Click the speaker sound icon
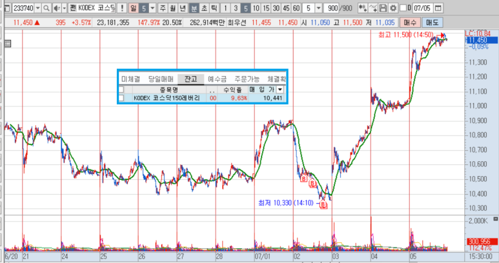The height and width of the screenshot is (263, 499). (x=57, y=8)
